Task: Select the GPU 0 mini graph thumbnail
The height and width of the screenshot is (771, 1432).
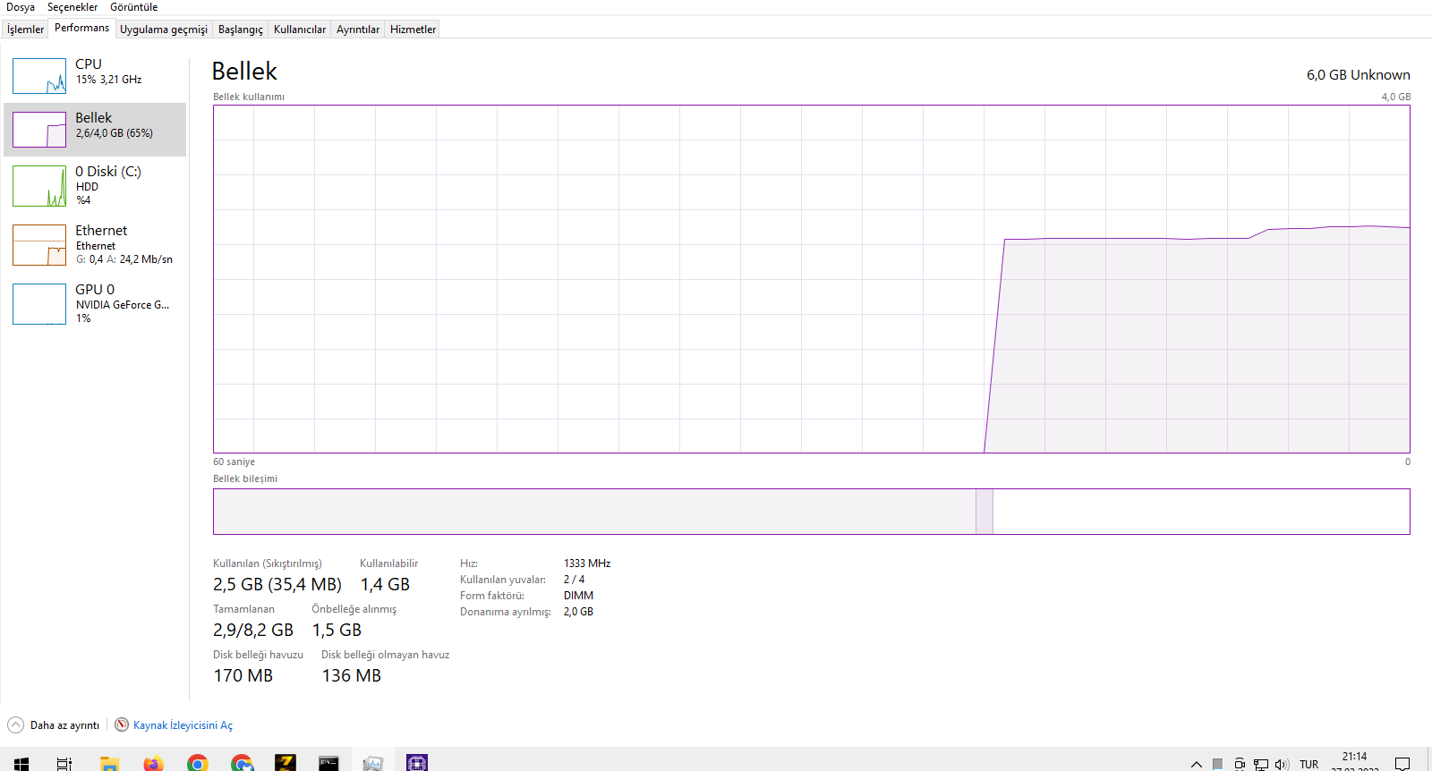Action: (39, 304)
